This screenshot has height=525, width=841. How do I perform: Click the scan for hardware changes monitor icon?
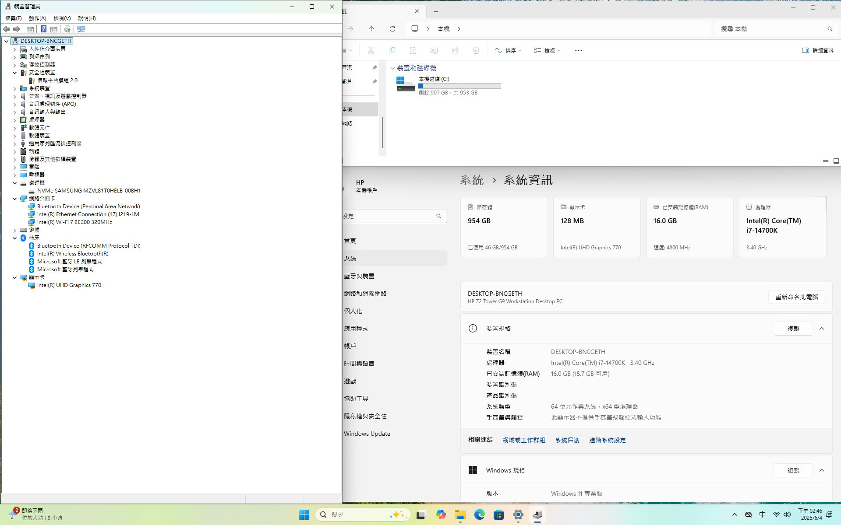pyautogui.click(x=81, y=29)
